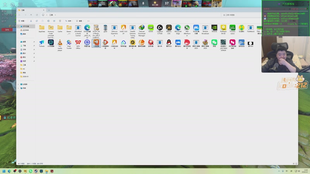
Task: Select the green NVIDIA shortcut
Action: [214, 29]
